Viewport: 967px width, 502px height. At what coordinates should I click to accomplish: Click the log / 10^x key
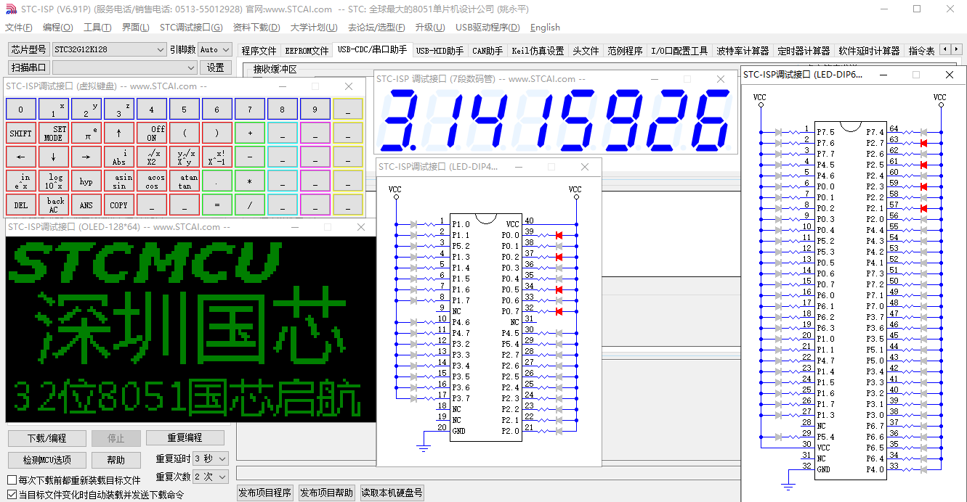coord(54,181)
